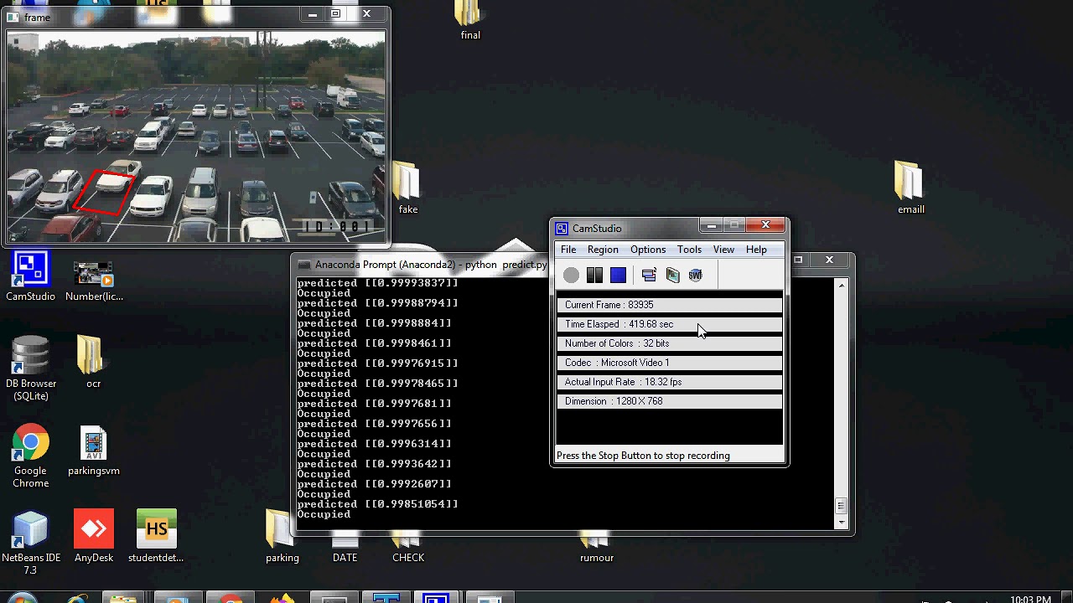Open screen annotations icon in CamStudio toolbar
Screen dimensions: 1073x603
point(672,275)
